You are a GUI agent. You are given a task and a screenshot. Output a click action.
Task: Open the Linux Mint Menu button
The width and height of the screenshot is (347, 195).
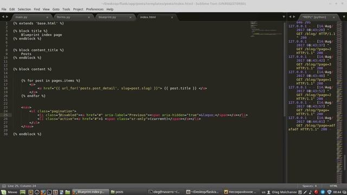(x=9, y=192)
